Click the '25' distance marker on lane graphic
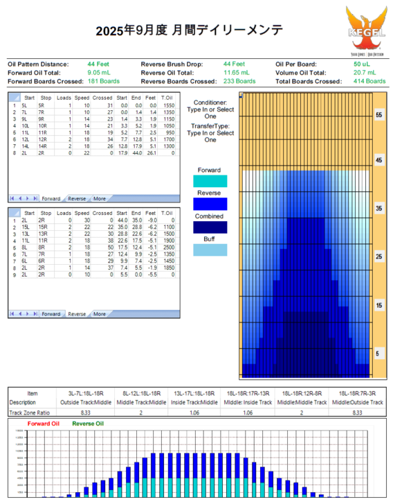 [x=379, y=257]
